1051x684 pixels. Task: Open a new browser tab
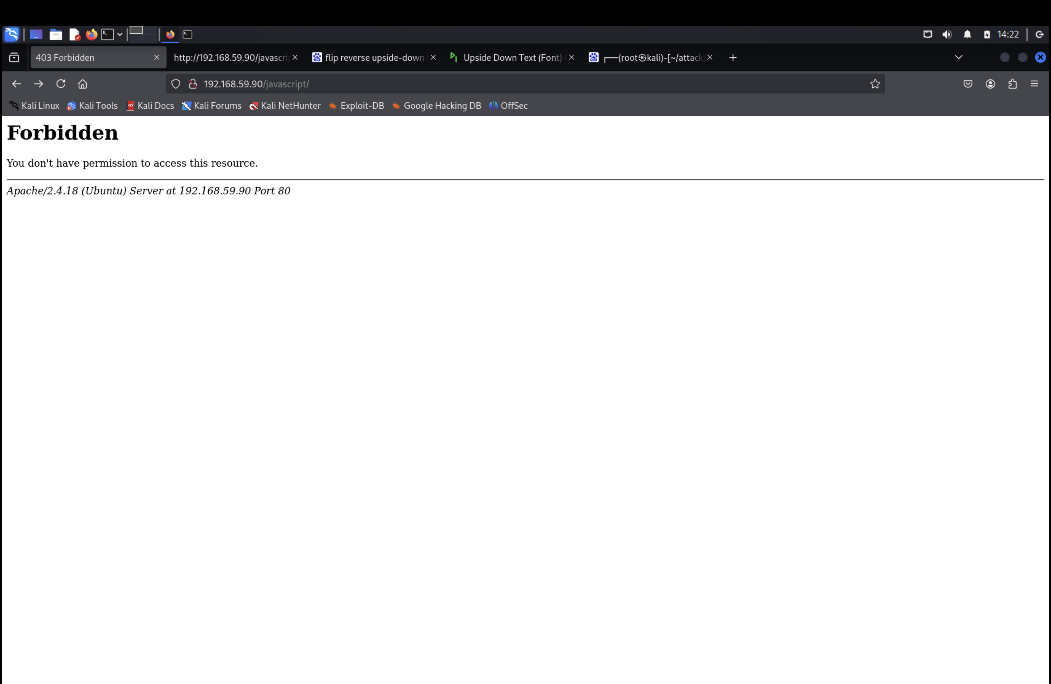[x=733, y=58]
